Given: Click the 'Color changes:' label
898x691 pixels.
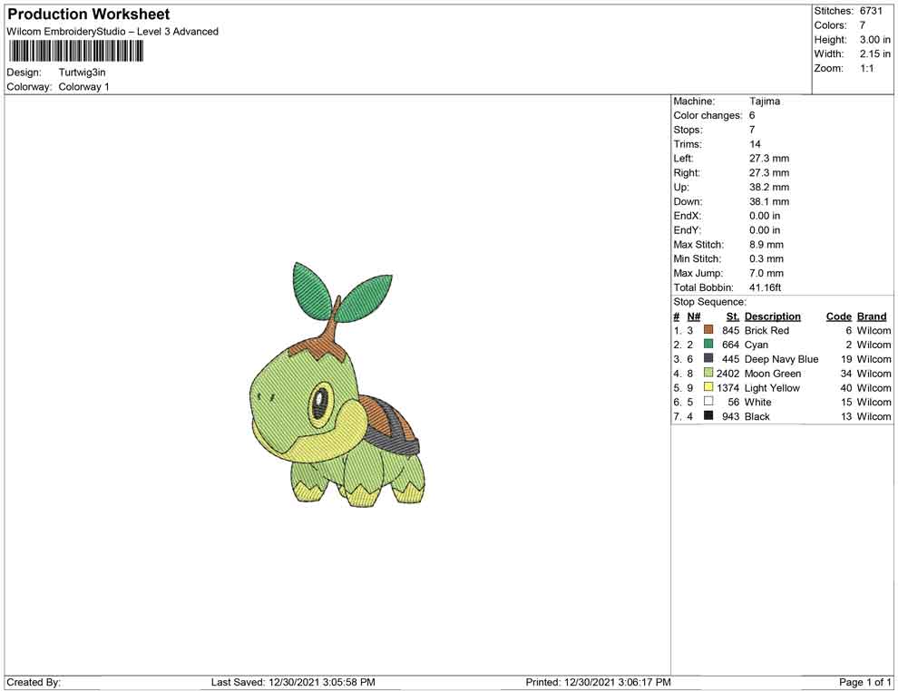Looking at the screenshot, I should click(x=708, y=116).
